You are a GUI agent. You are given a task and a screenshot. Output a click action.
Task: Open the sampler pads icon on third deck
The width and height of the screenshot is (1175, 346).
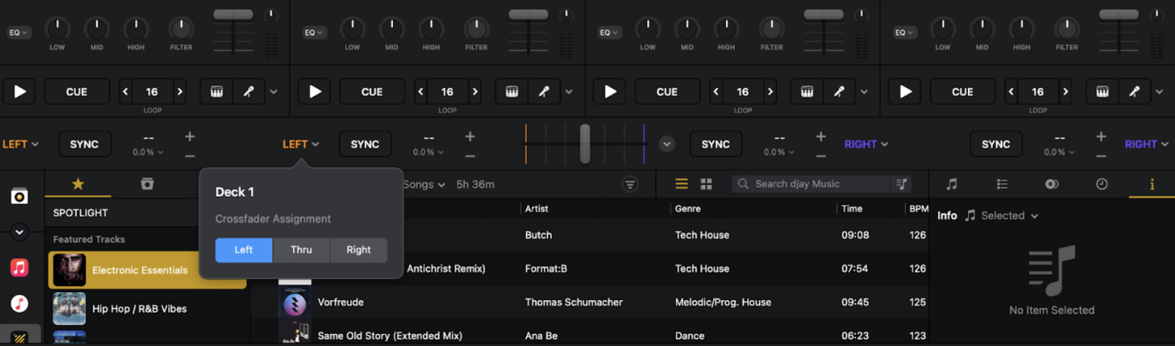tap(807, 92)
